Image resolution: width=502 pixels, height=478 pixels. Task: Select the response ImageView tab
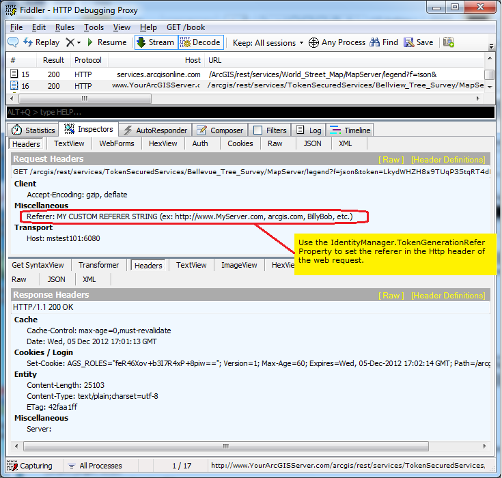(239, 265)
